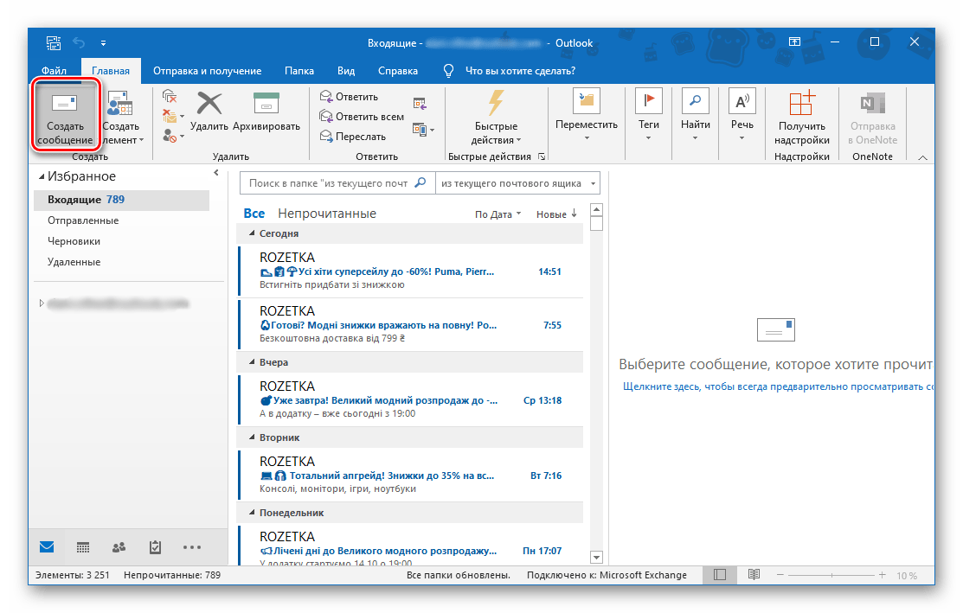
Task: Open the Файл menu tab
Action: [x=55, y=71]
